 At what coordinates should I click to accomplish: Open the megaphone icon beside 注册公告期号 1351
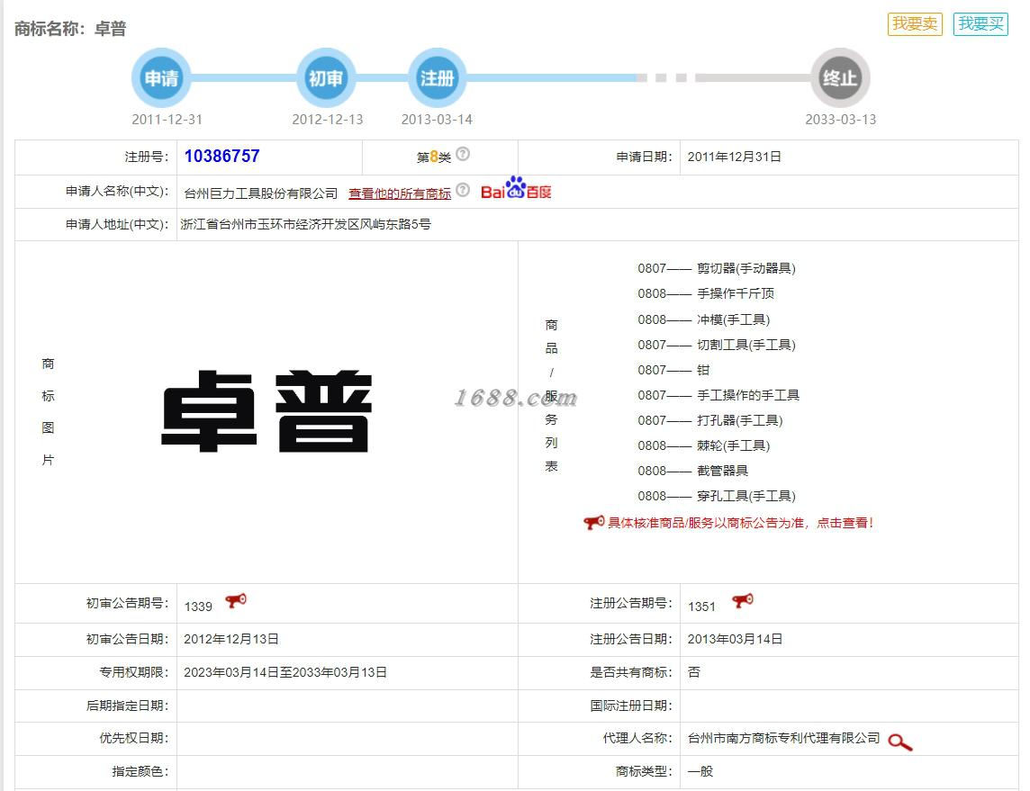[x=743, y=600]
